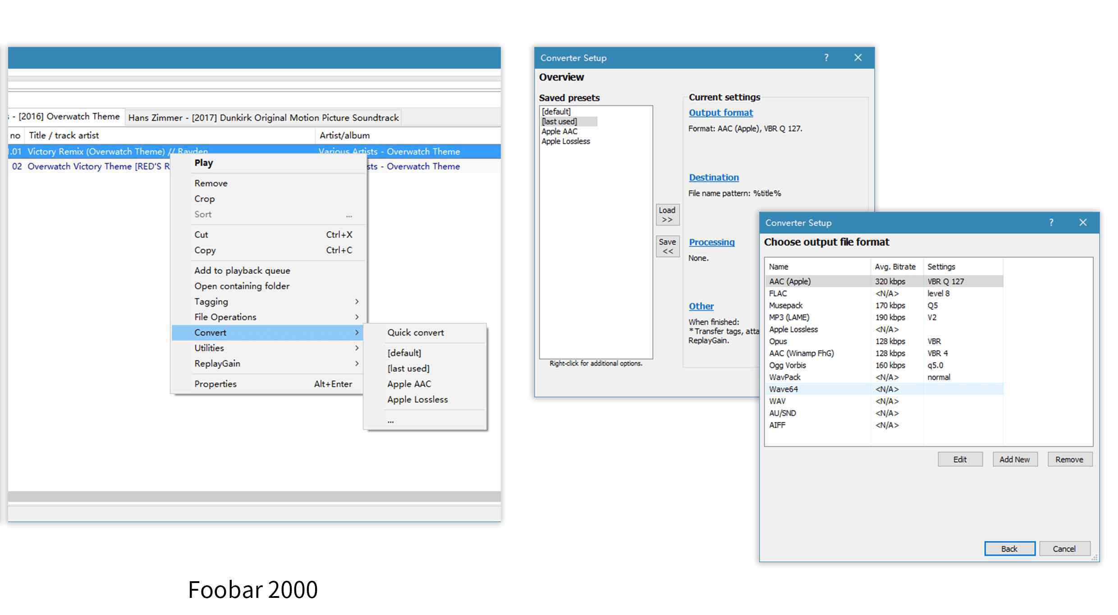Click the Add New button

[x=1015, y=460]
